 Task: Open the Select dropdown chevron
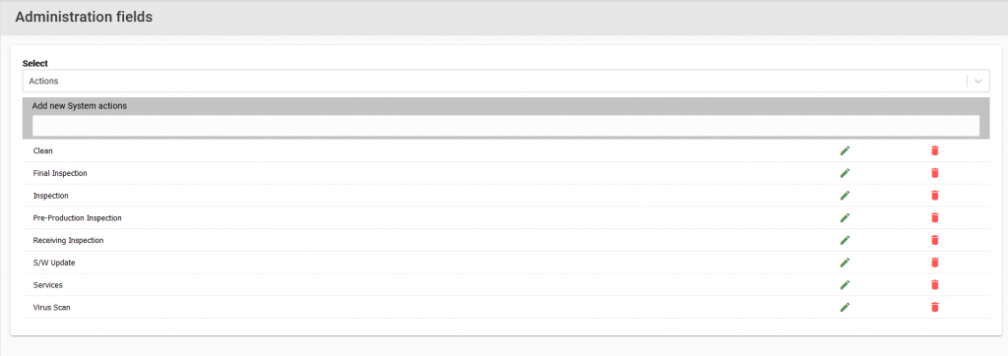(978, 81)
